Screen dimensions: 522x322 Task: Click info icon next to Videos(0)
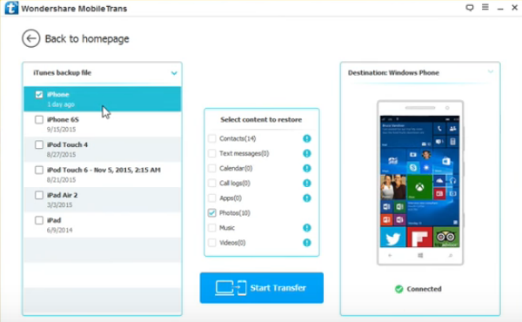point(306,243)
